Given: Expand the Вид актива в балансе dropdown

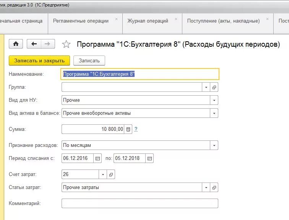Looking at the screenshot, I should pyautogui.click(x=214, y=113).
